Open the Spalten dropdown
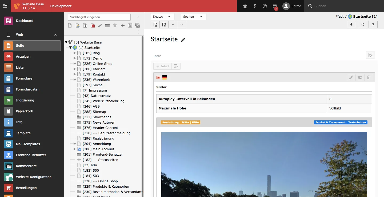 pos(193,16)
